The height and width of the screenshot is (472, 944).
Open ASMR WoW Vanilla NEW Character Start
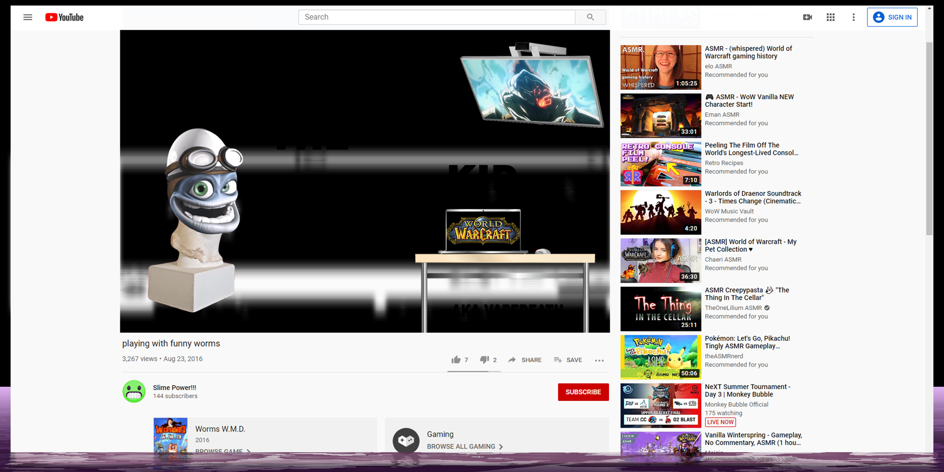click(x=749, y=101)
